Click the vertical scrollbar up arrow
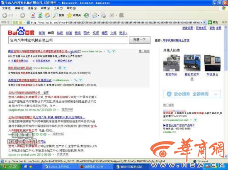This screenshot has height=170, width=228. tap(226, 27)
